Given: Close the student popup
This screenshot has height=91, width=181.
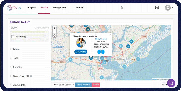Looking at the screenshot, I should coord(110,35).
